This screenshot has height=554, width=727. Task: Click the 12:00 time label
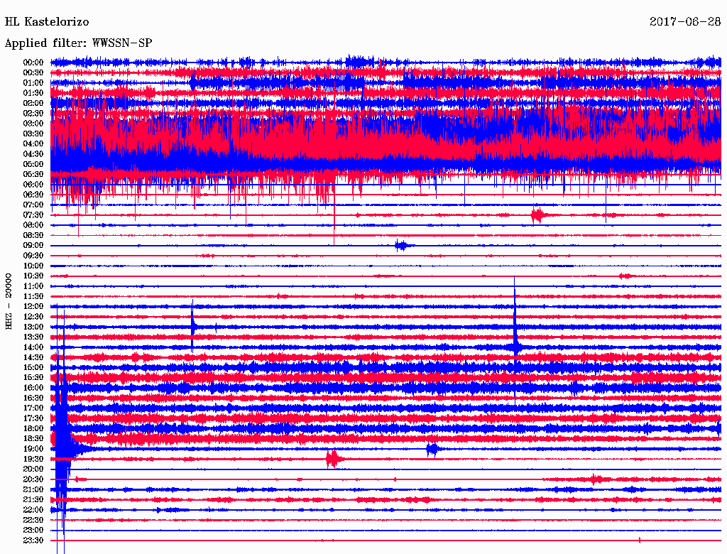pyautogui.click(x=33, y=306)
